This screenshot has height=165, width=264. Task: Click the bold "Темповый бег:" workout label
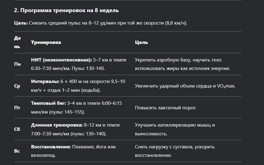pos(48,104)
